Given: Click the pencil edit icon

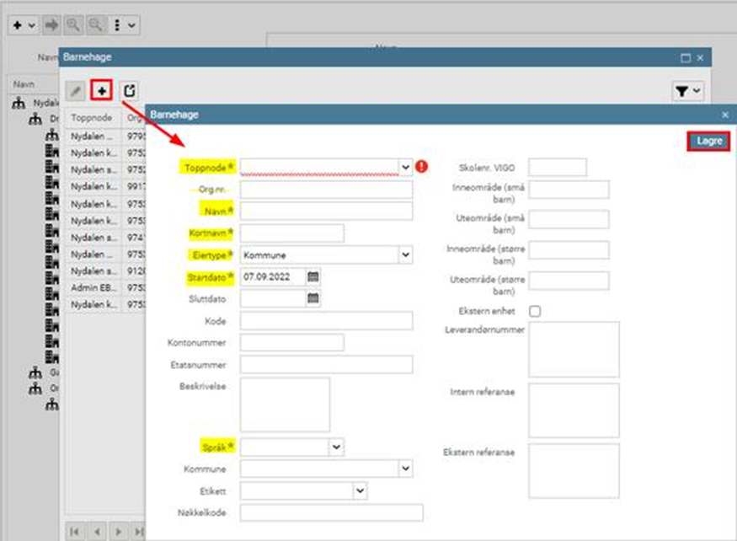Looking at the screenshot, I should tap(76, 90).
